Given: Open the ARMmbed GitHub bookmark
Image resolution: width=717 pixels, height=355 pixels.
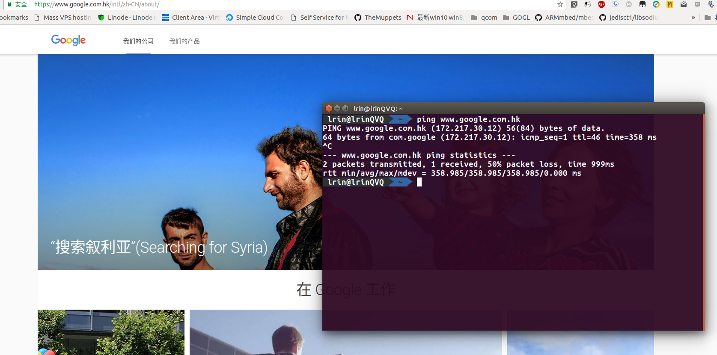Looking at the screenshot, I should 564,18.
